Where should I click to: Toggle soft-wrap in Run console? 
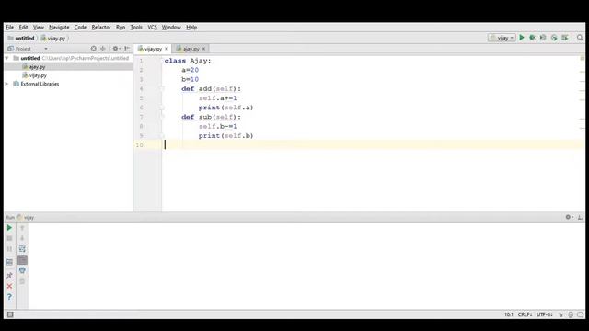coord(22,249)
